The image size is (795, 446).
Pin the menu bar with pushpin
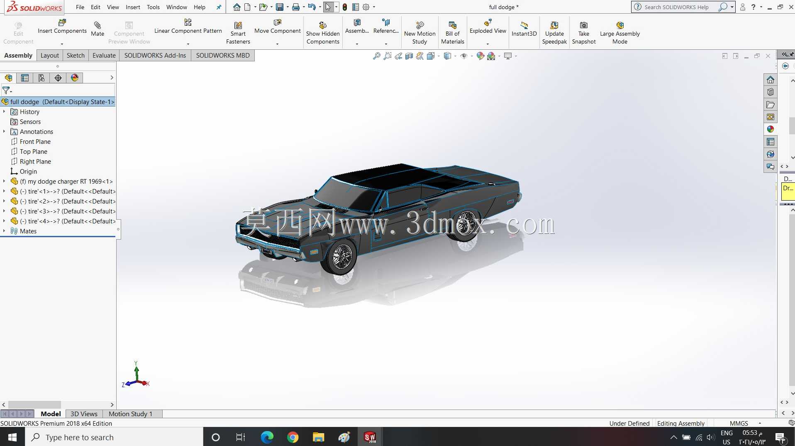click(219, 7)
